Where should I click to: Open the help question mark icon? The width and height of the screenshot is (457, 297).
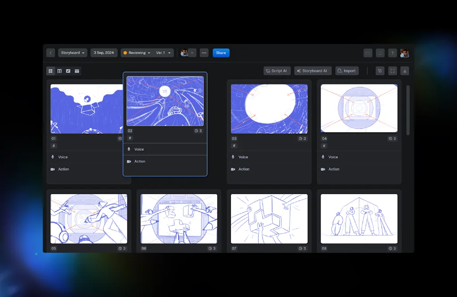tap(392, 53)
